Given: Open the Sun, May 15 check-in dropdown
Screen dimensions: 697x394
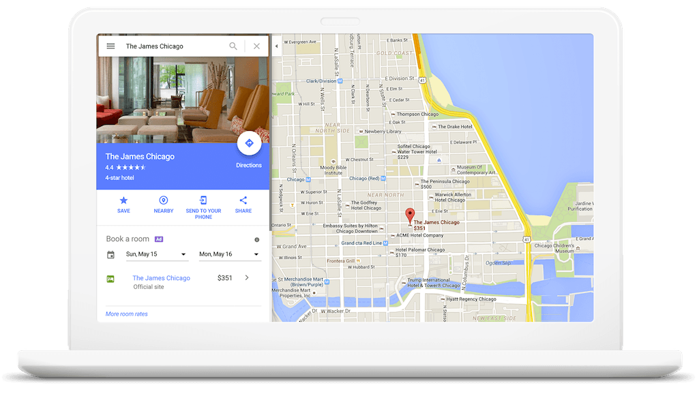Looking at the screenshot, I should (x=157, y=254).
